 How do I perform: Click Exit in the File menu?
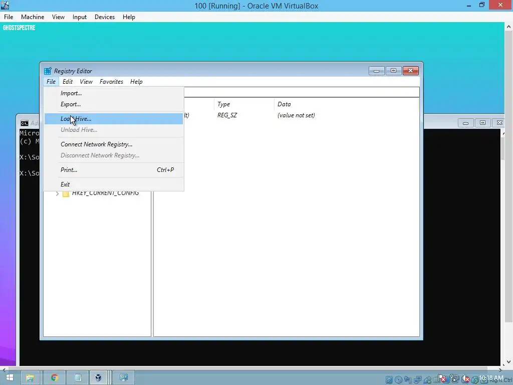(x=113, y=184)
